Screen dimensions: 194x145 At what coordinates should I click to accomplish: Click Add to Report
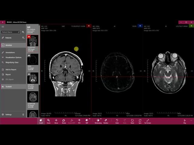[11, 69]
